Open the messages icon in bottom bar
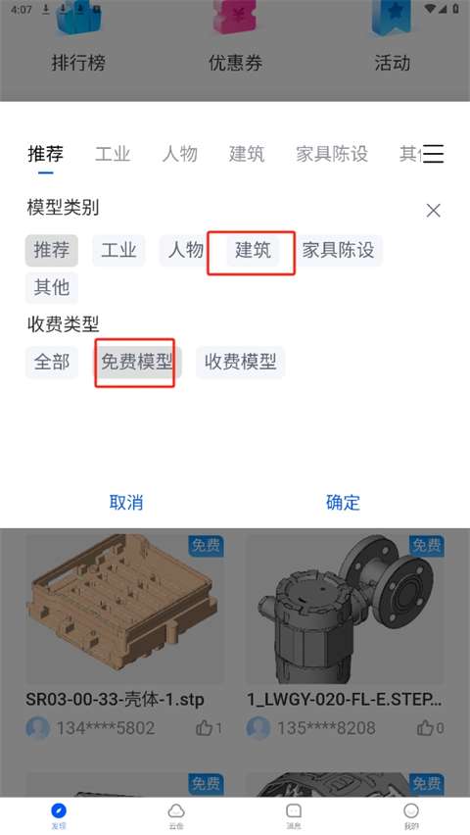 click(x=294, y=810)
